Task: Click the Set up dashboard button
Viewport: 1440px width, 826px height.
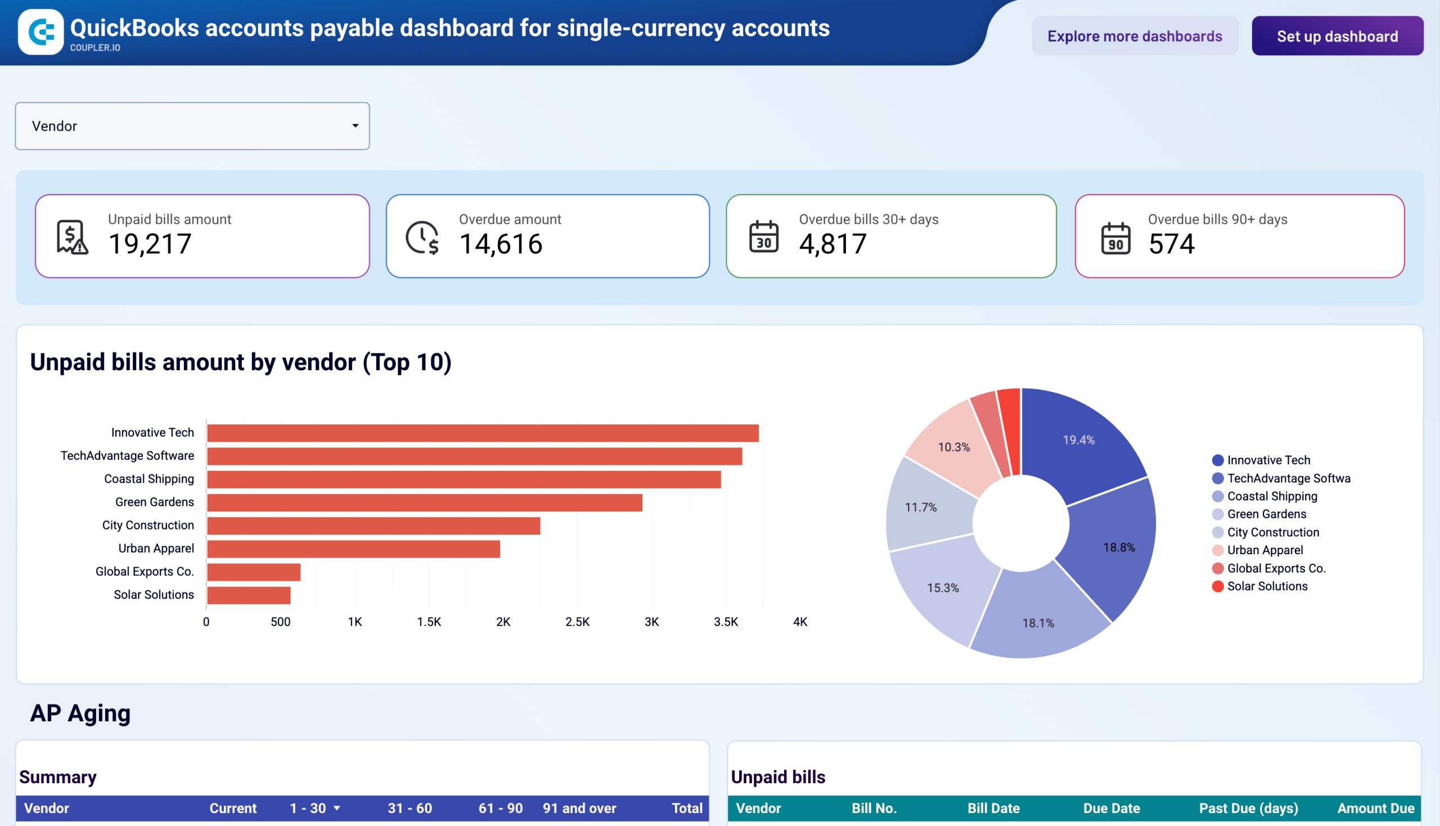Action: pos(1338,36)
